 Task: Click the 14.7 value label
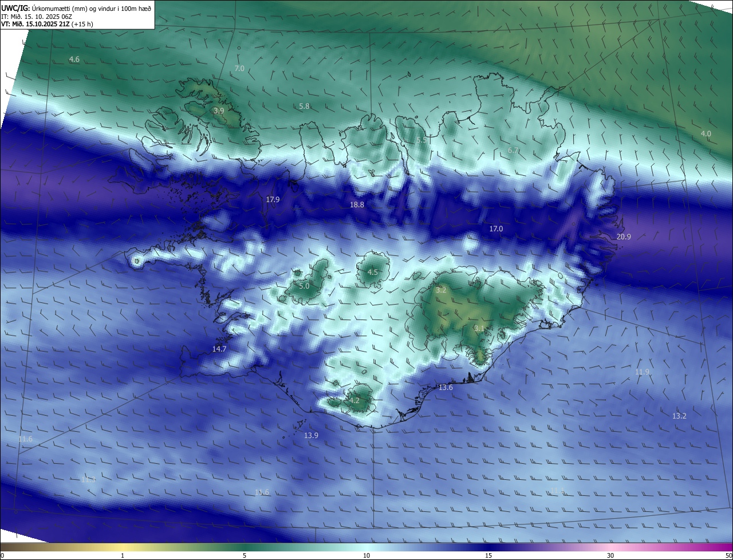tap(219, 349)
